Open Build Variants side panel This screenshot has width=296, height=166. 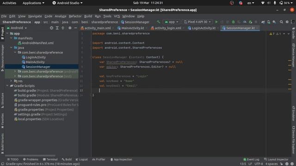pyautogui.click(x=2, y=143)
